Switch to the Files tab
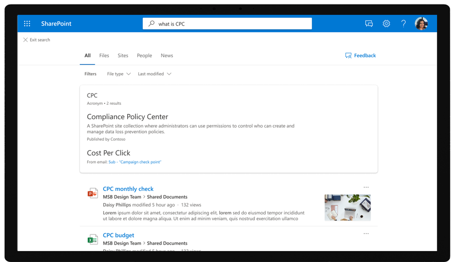 point(104,55)
